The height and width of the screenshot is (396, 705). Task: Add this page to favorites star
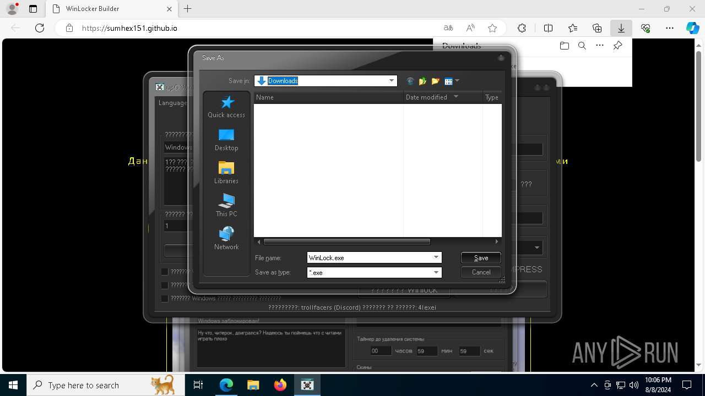(492, 28)
